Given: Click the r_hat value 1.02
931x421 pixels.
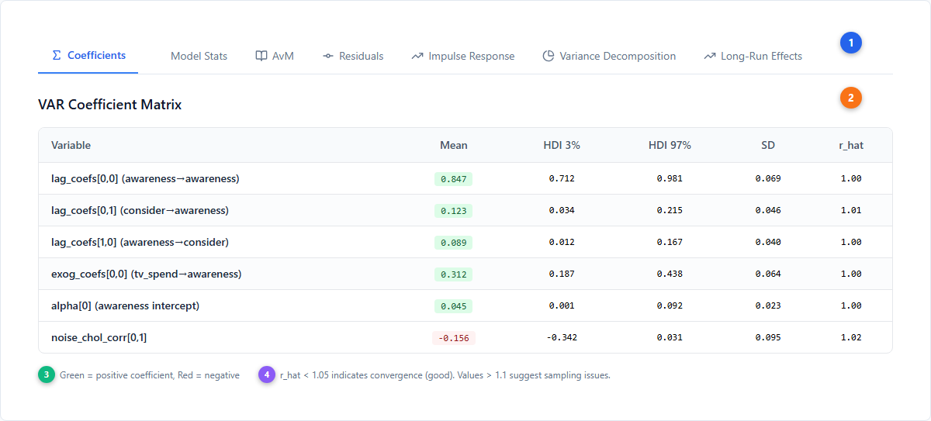Looking at the screenshot, I should click(x=851, y=337).
